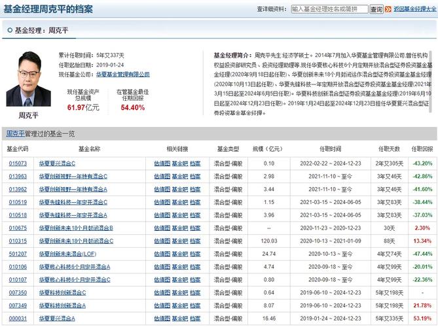Open fund 华夏创新视野一年持有混合A

(x=73, y=190)
